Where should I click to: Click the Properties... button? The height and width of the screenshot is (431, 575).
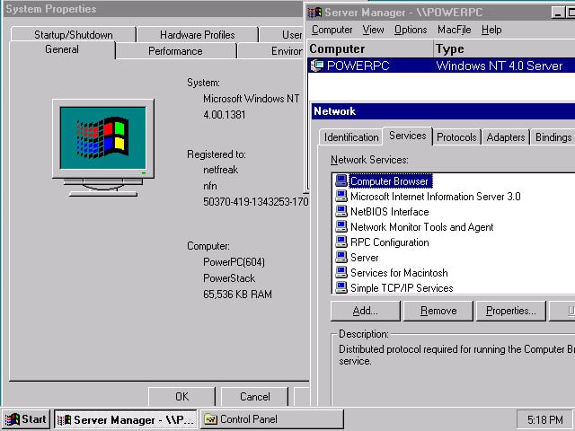click(x=511, y=311)
